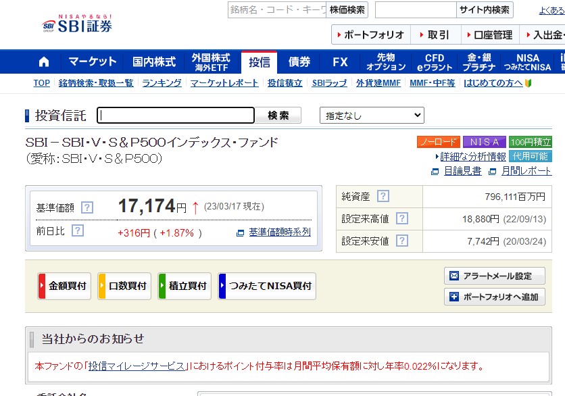565x396 pixels.
Task: Open the 債券 menu
Action: 299,61
